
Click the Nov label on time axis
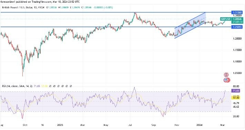(x=177, y=125)
